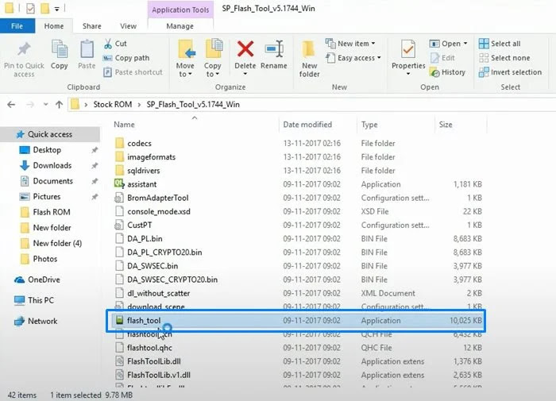
Task: Open Documents in the navigation pane
Action: pos(53,181)
